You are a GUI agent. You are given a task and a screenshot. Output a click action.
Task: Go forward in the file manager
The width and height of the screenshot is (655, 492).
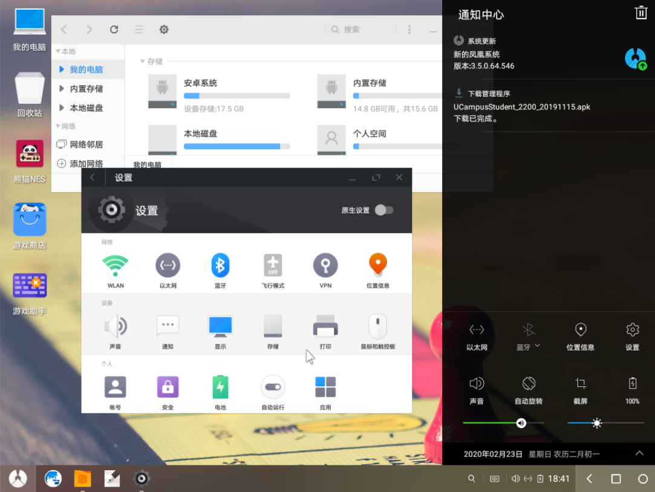(x=89, y=29)
